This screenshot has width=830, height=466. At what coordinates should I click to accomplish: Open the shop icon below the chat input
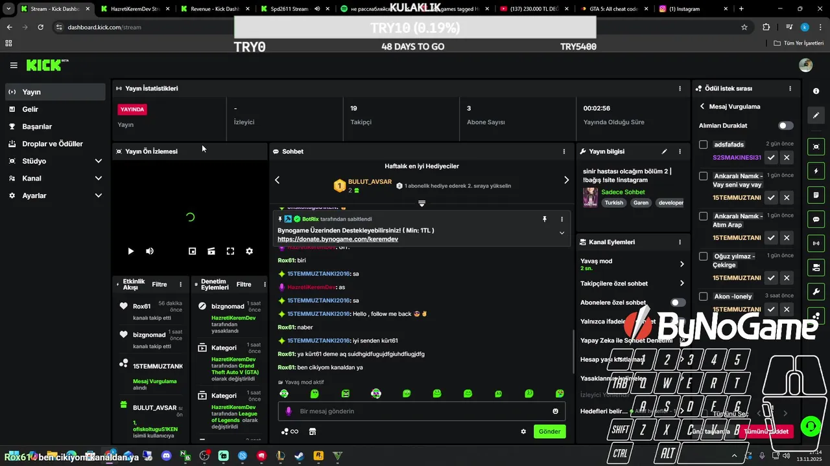[x=312, y=432]
